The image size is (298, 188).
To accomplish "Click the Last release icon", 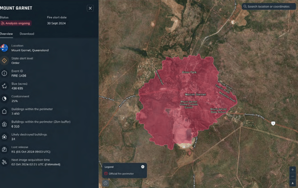I will [x=4, y=149].
